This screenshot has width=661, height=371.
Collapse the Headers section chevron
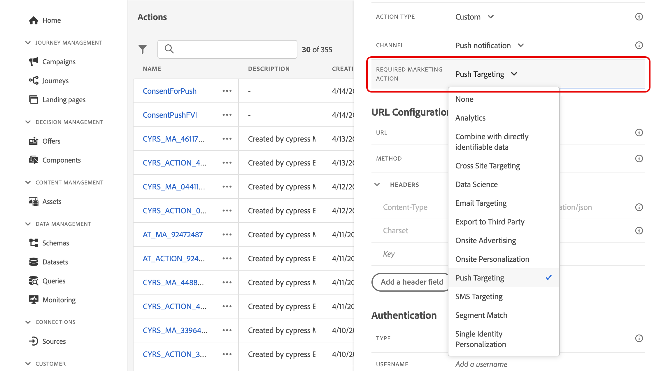(x=377, y=184)
